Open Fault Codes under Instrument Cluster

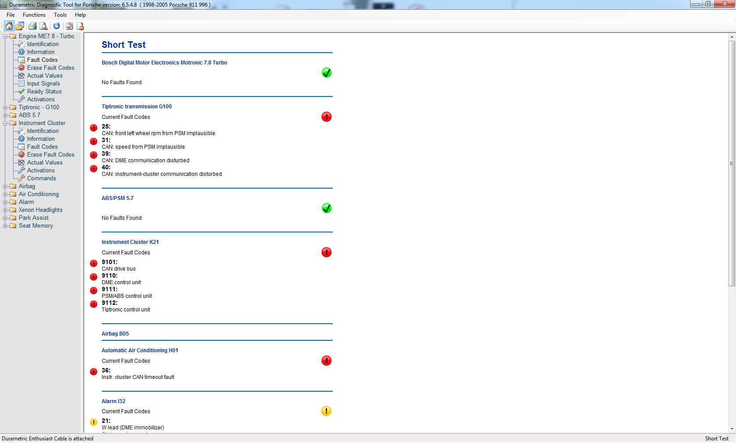pyautogui.click(x=42, y=147)
